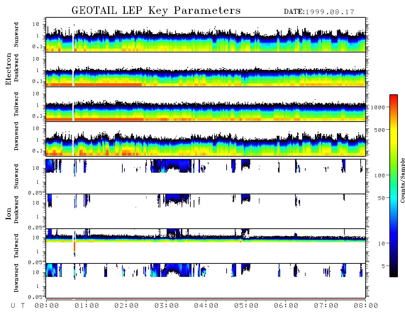
Task: Click the "10" tick of Electron Duskward panel
Action: pyautogui.click(x=36, y=59)
